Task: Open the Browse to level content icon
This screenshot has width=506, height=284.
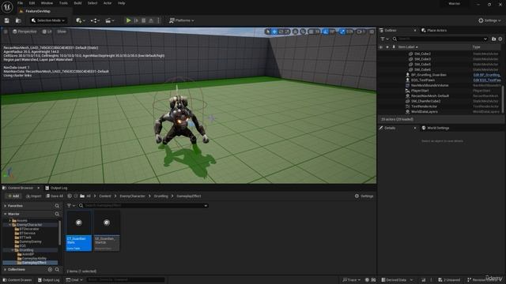Action: point(18,21)
